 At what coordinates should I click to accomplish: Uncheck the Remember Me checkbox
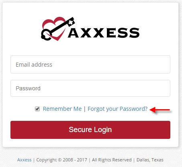[37, 109]
